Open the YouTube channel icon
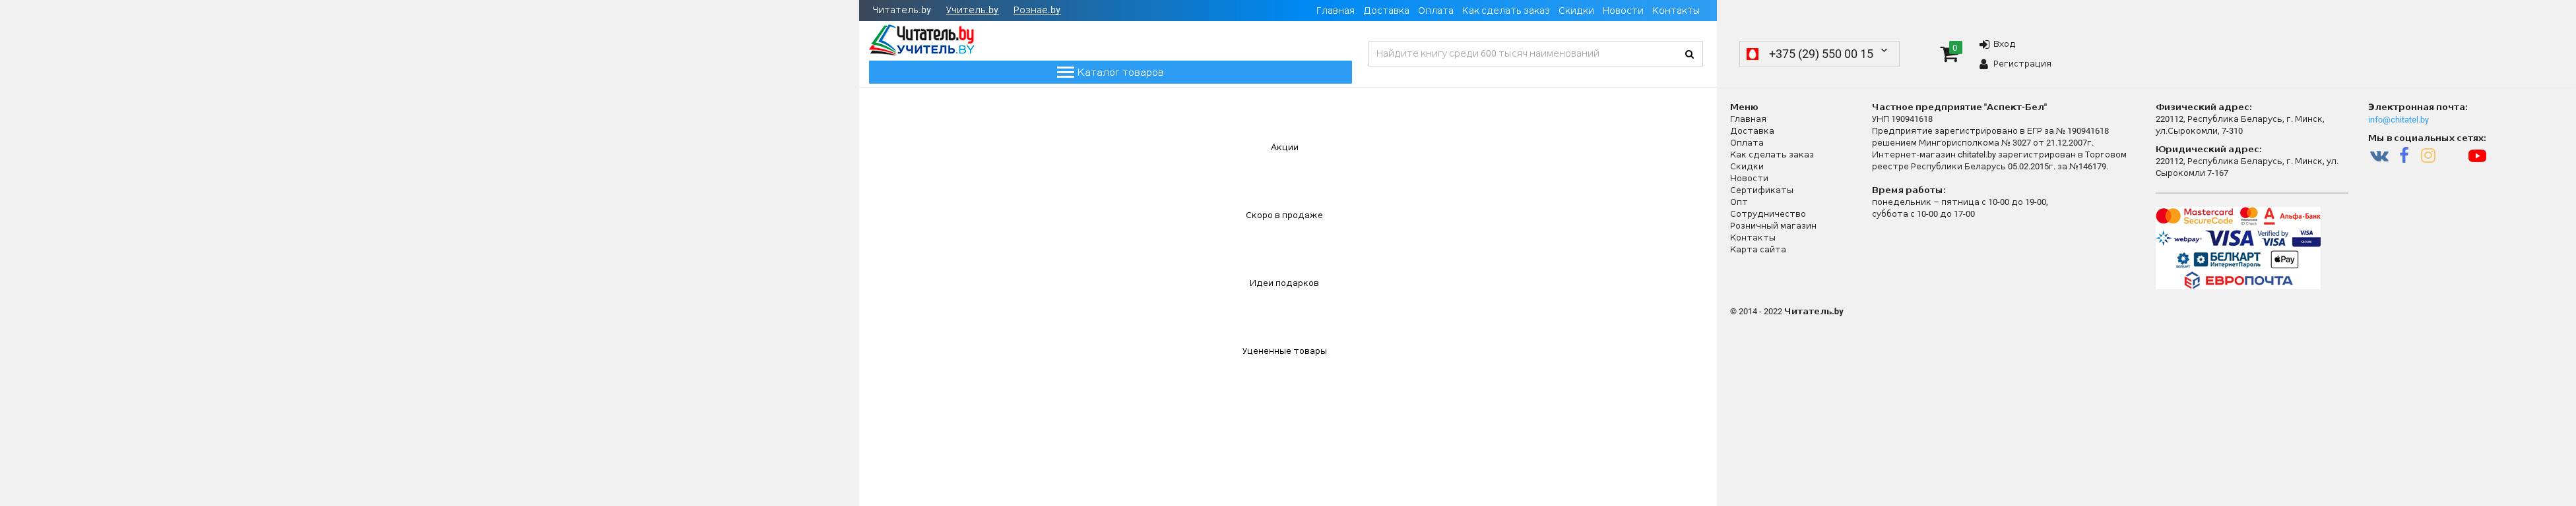This screenshot has width=2576, height=506. click(2477, 155)
